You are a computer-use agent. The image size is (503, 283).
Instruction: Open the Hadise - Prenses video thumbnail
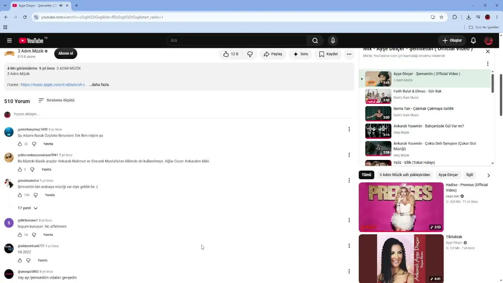point(401,207)
